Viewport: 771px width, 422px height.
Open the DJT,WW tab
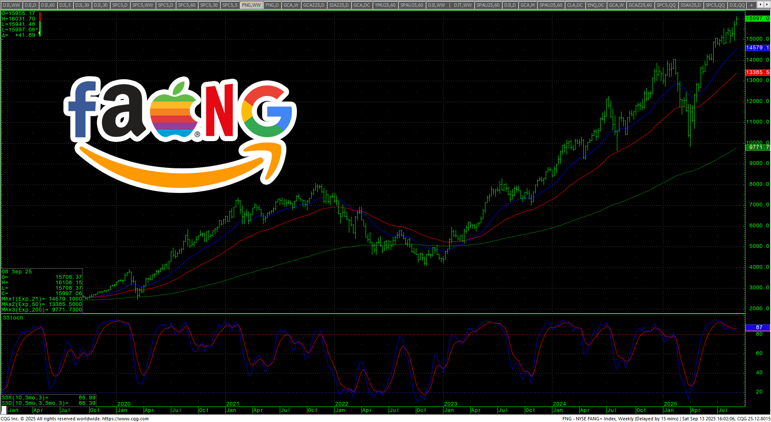(x=462, y=5)
